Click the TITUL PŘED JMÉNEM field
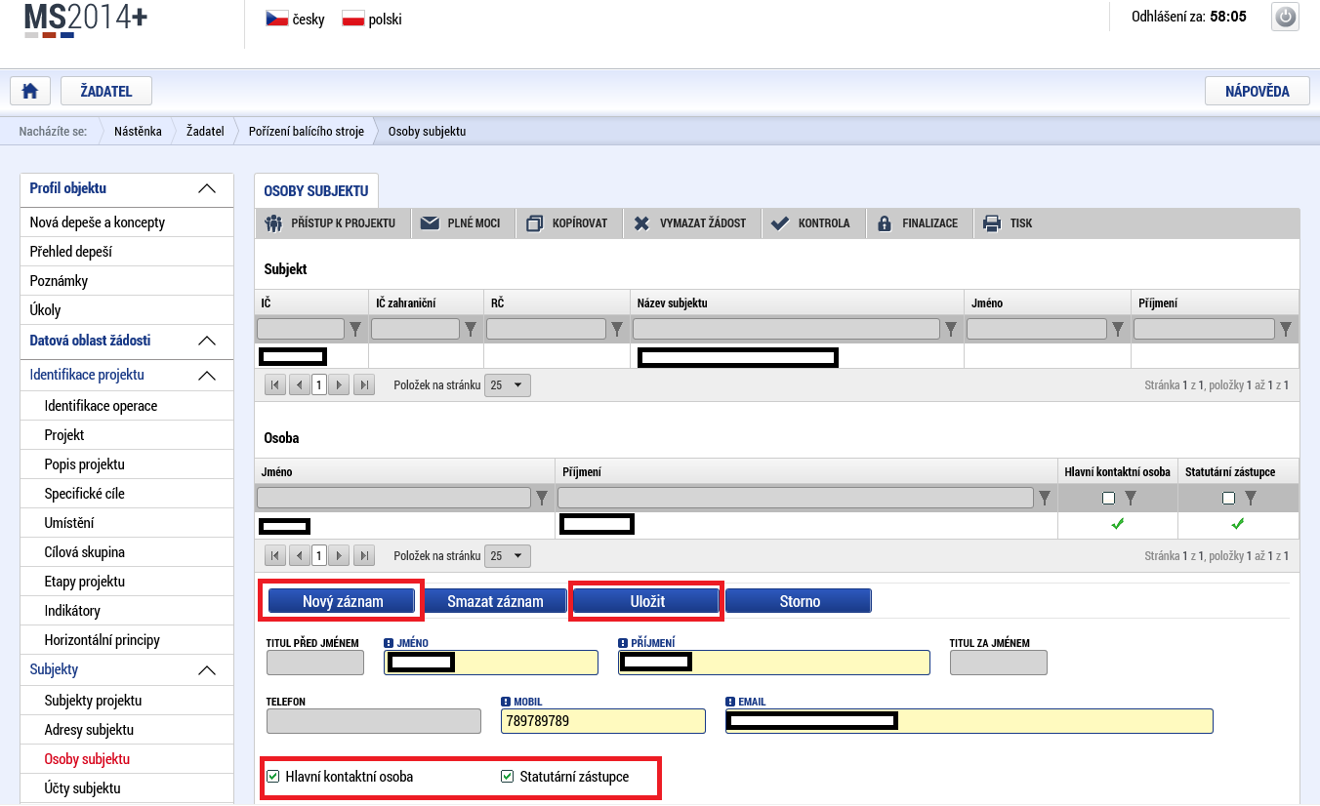 tap(315, 663)
